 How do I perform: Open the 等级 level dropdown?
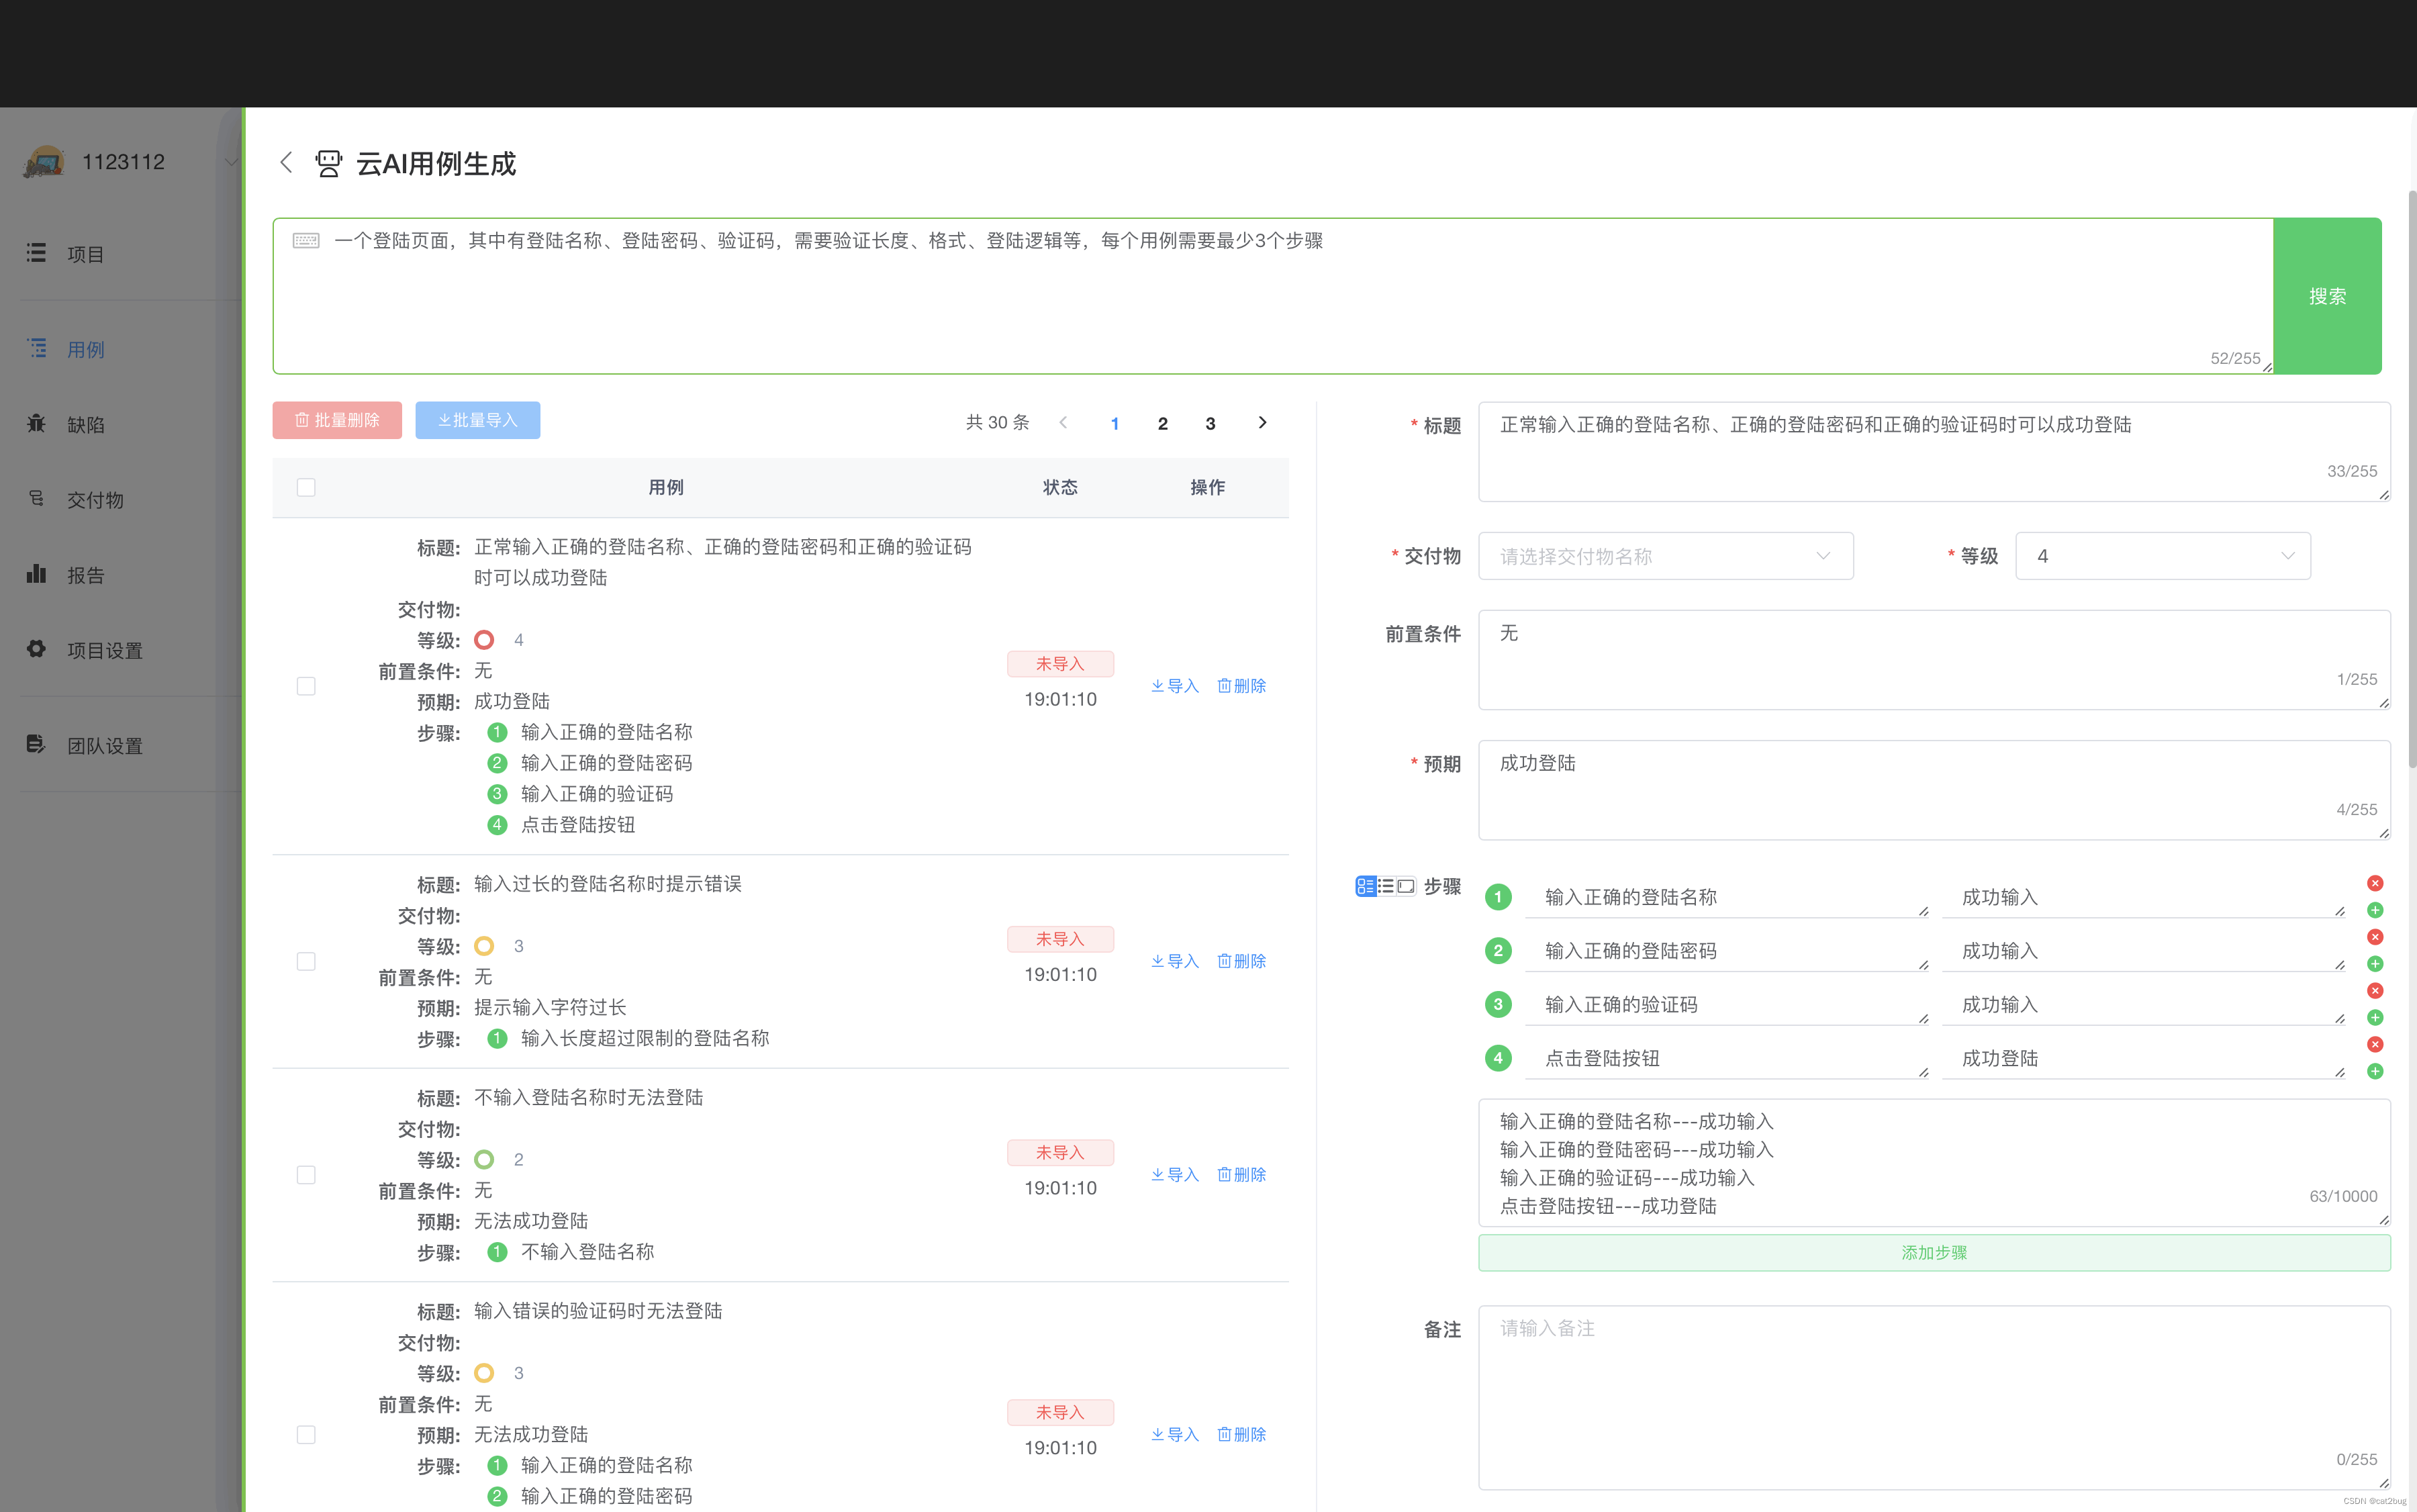[x=2162, y=555]
